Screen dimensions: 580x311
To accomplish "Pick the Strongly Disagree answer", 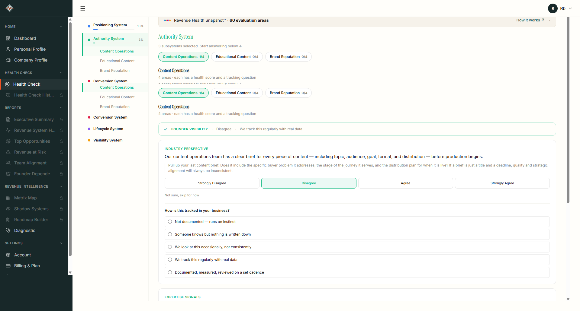I will coord(212,183).
